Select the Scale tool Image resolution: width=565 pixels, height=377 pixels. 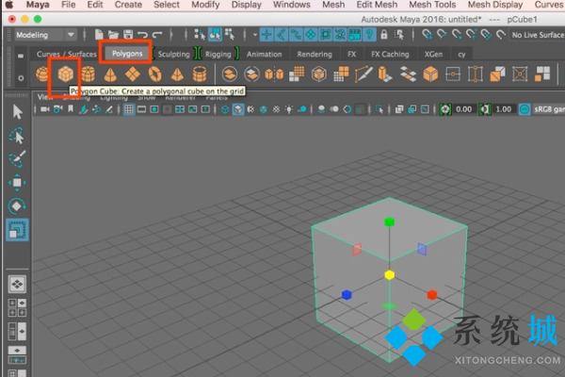(x=17, y=229)
